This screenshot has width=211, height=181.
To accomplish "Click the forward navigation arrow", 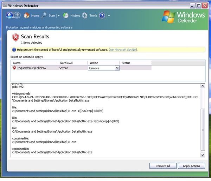I will [17, 15].
